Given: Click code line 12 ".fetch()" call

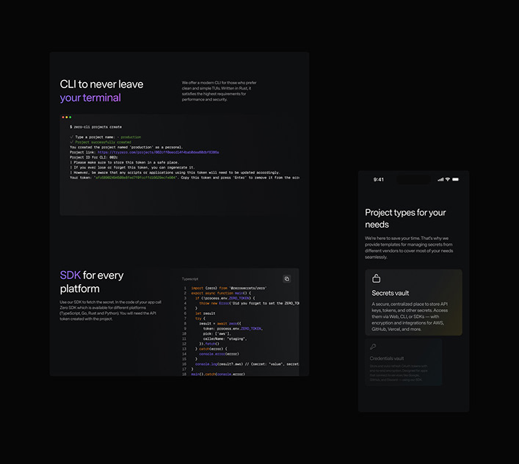Looking at the screenshot, I should click(209, 344).
